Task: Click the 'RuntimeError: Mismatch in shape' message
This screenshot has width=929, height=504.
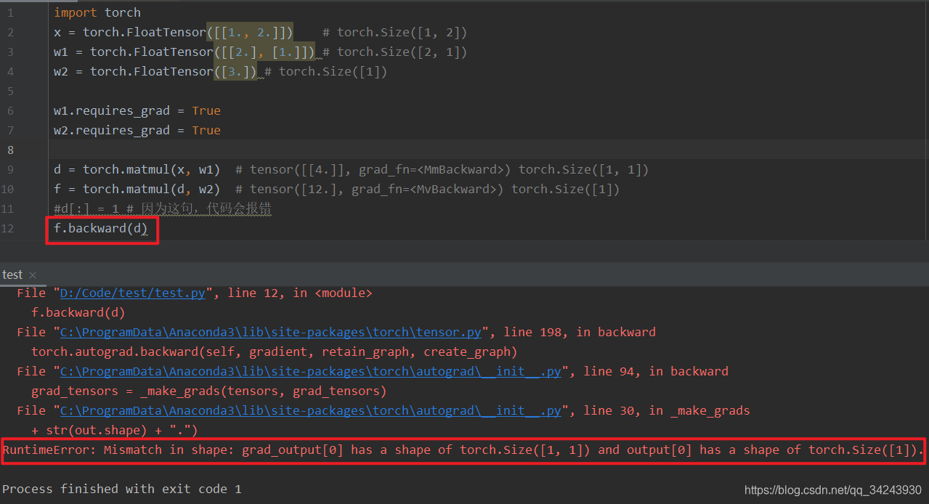Action: 463,450
